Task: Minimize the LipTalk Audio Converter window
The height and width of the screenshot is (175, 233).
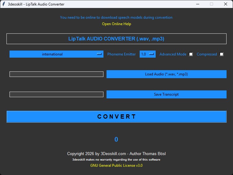Action: point(197,4)
